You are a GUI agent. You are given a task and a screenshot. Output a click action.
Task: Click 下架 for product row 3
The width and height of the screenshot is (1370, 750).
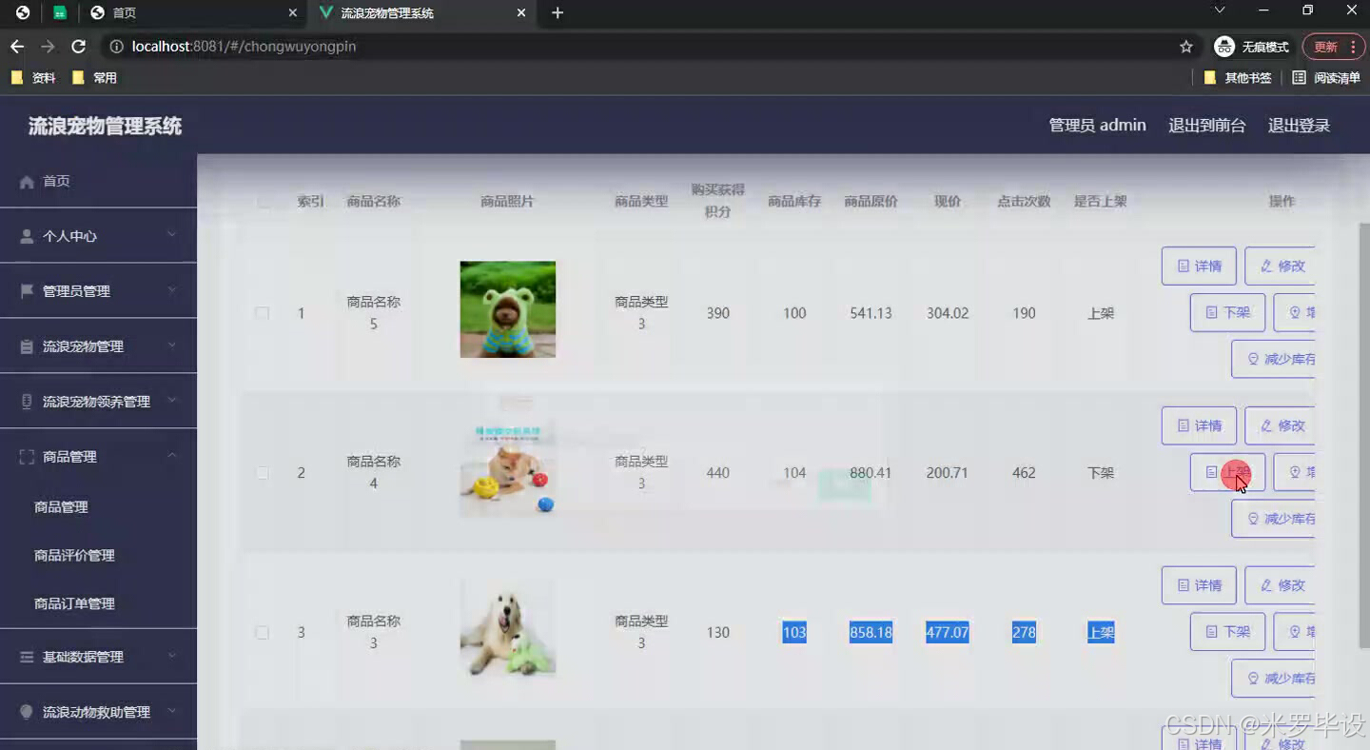[x=1227, y=632]
